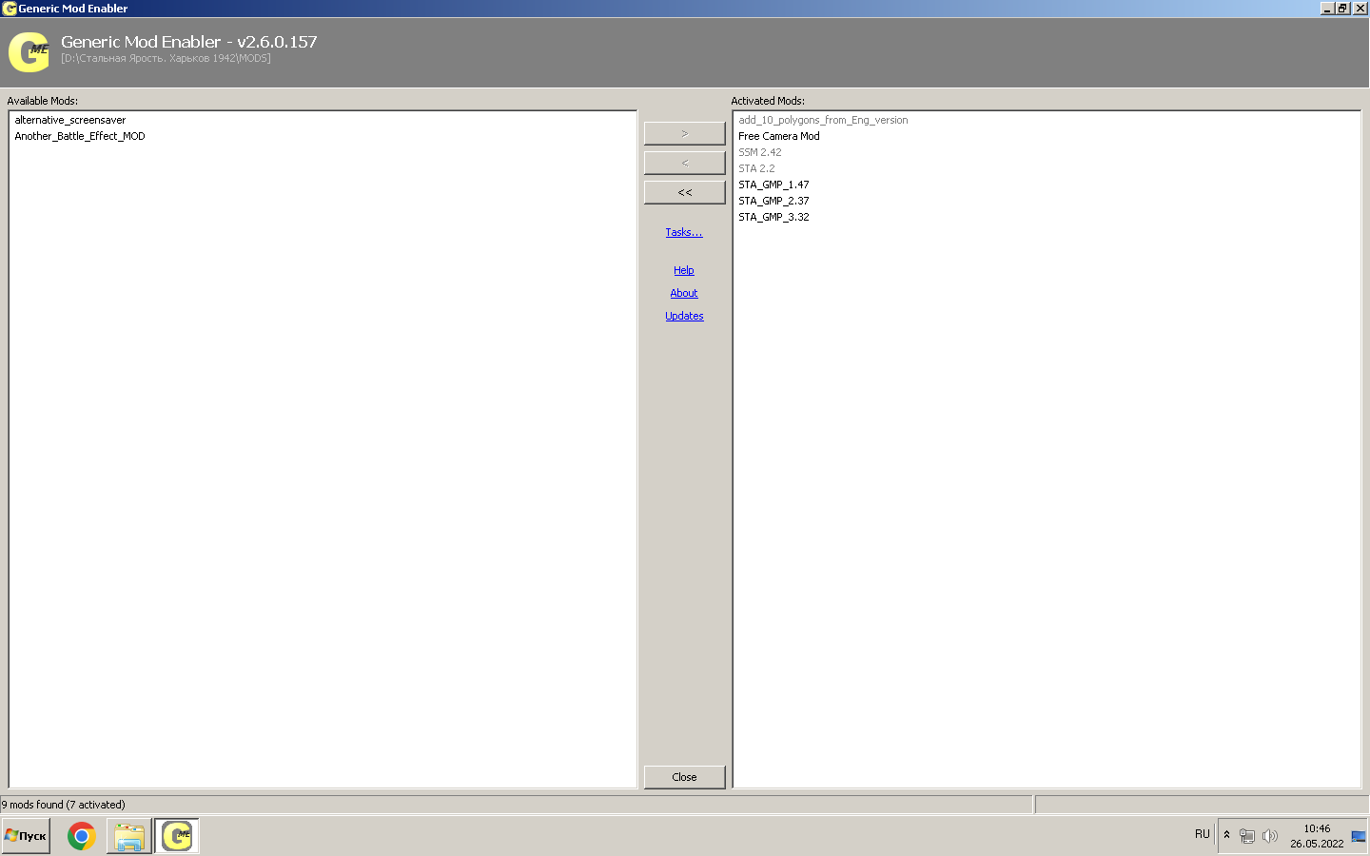
Task: Select STA_GMP_3.32 in Activated Mods
Action: point(773,217)
